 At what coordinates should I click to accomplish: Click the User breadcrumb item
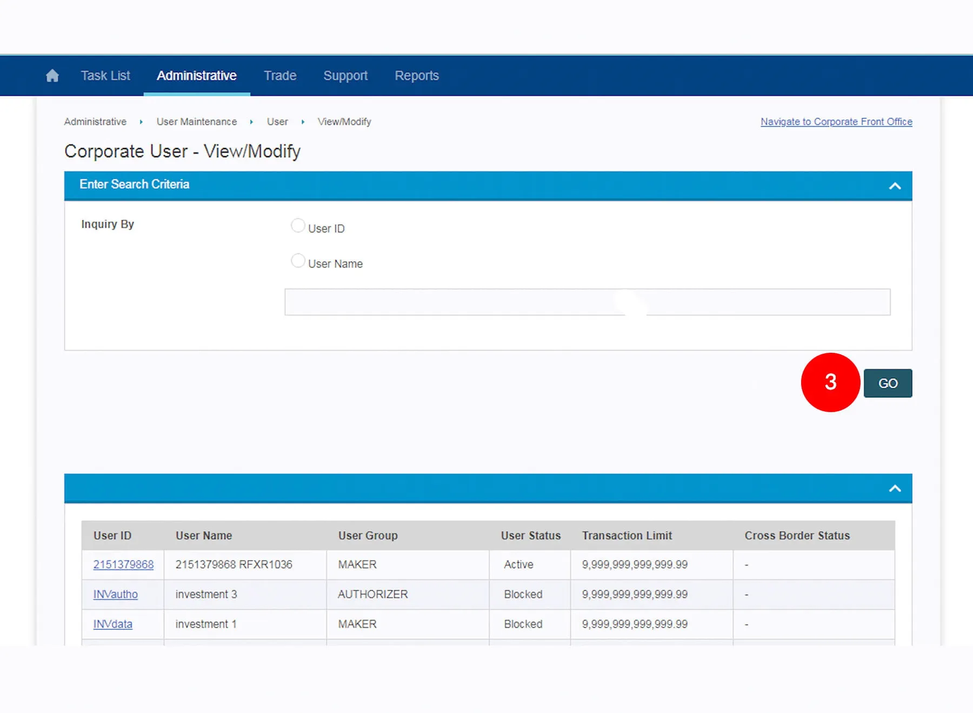(x=277, y=122)
